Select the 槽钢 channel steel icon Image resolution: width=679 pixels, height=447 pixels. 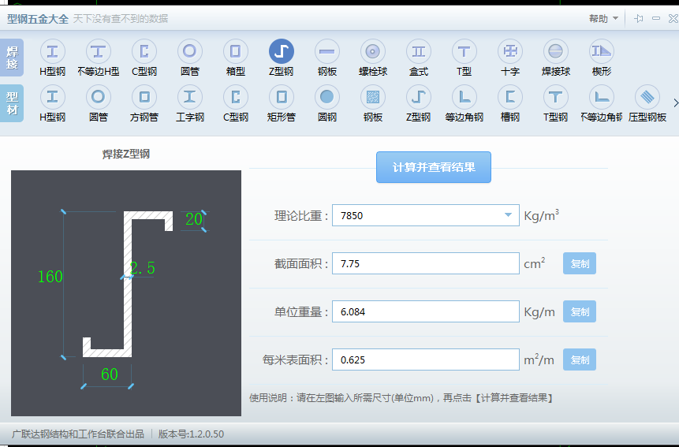coord(510,97)
